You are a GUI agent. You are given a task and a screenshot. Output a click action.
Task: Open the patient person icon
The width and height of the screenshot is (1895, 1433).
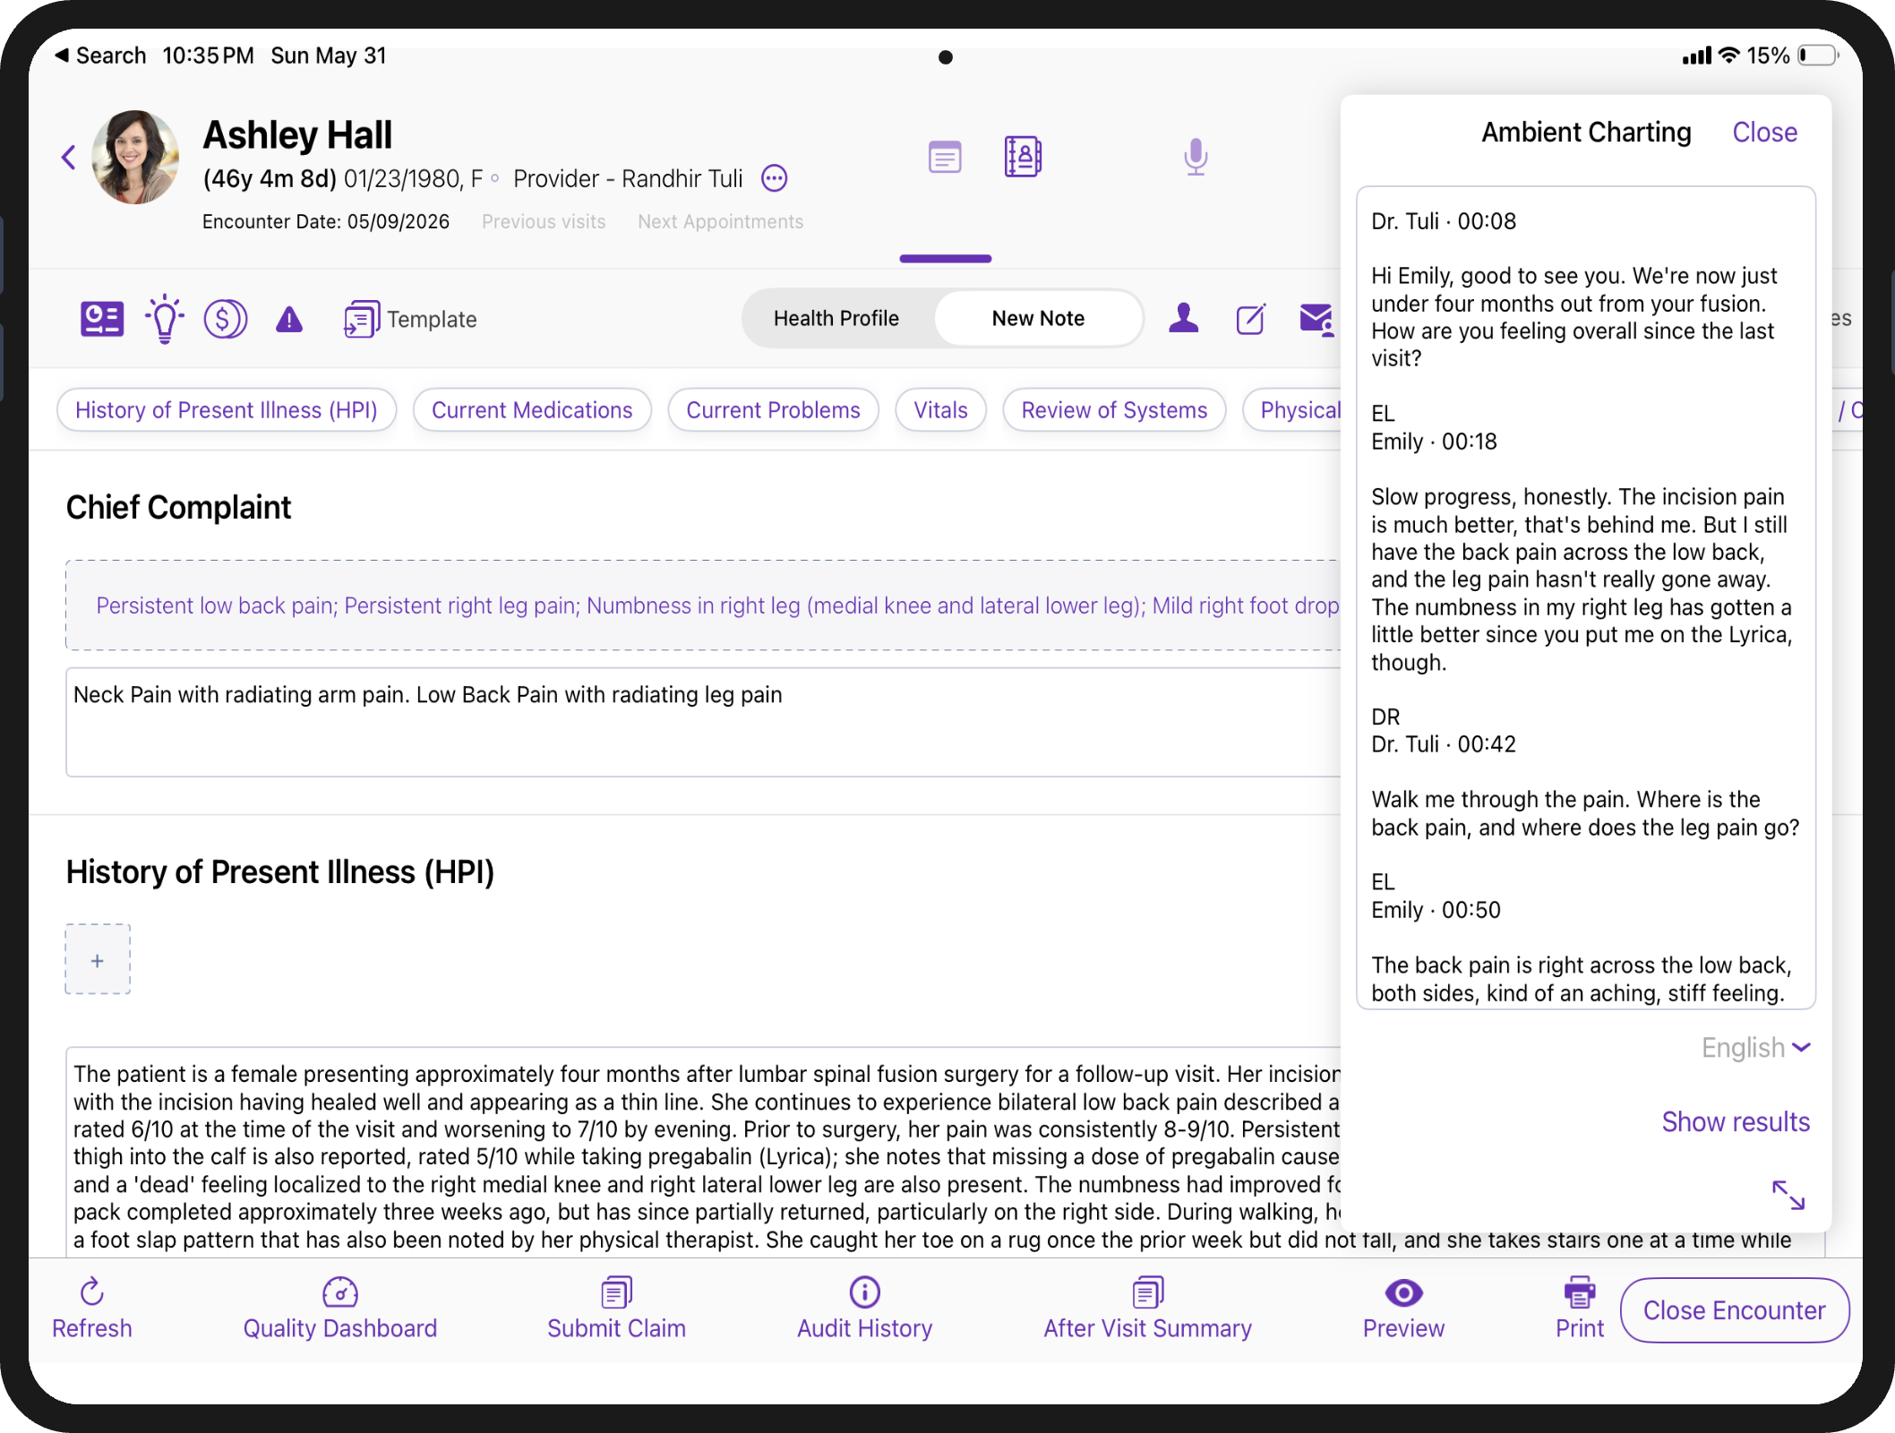(1184, 318)
